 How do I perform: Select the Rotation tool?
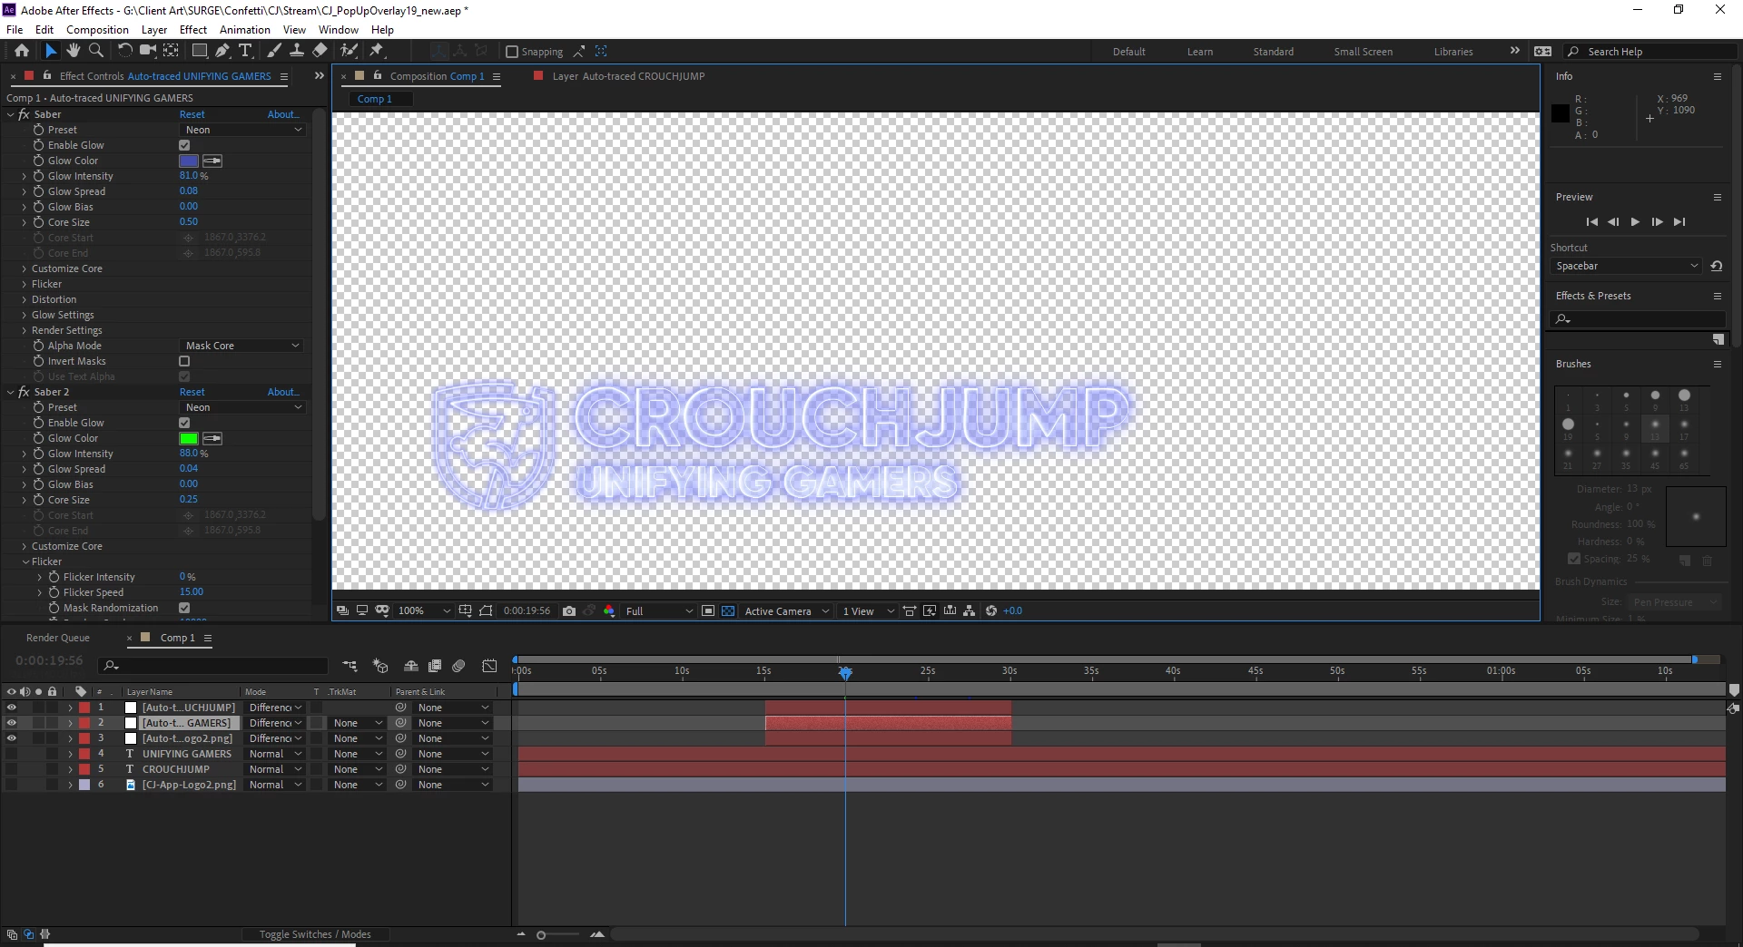coord(124,51)
